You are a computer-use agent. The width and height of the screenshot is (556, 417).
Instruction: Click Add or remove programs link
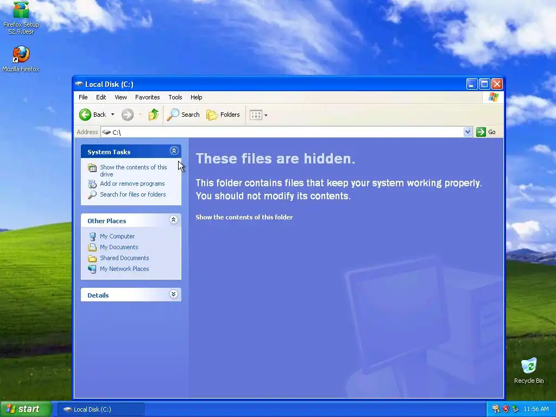[132, 184]
